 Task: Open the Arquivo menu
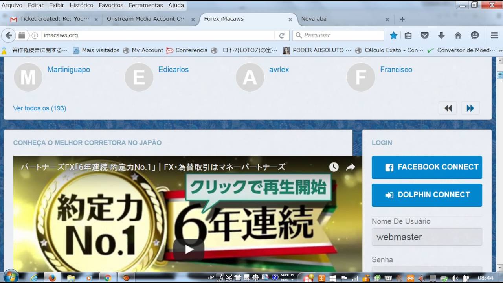[12, 5]
